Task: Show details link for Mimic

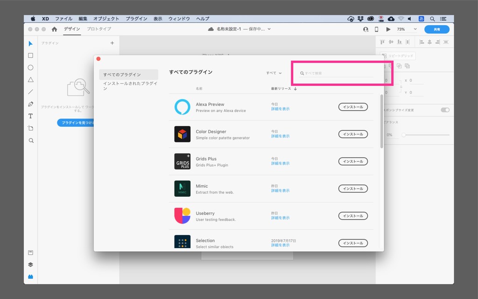Action: click(x=281, y=191)
